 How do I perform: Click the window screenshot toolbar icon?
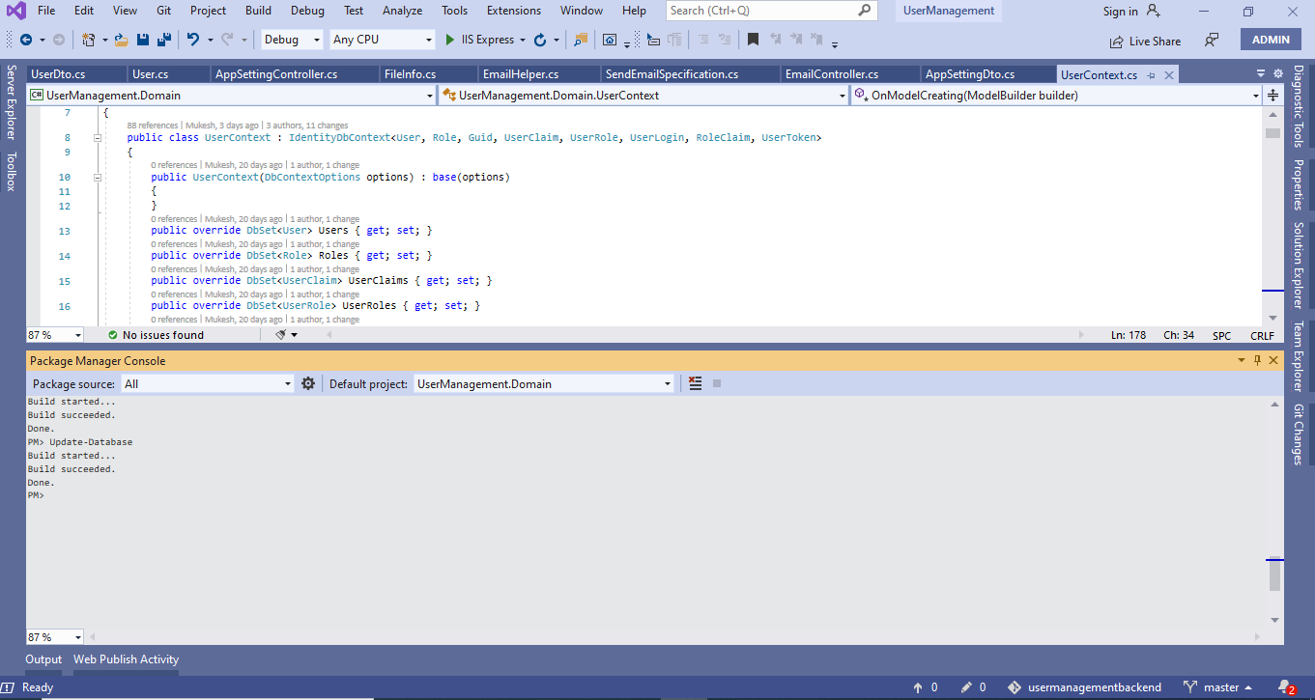point(610,40)
